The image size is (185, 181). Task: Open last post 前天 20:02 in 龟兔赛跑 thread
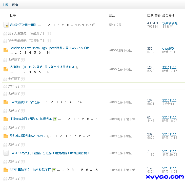click(170, 155)
